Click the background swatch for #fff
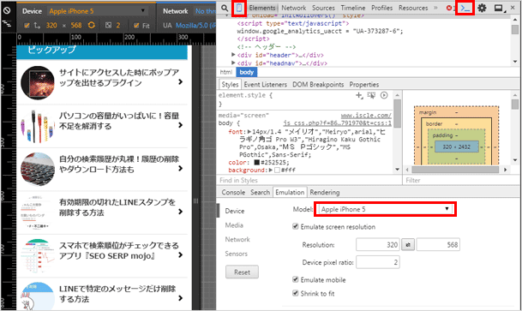The image size is (522, 311). tap(277, 170)
